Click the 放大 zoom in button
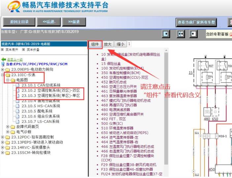232x178 pixels. 108,44
